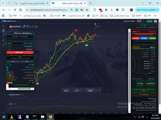Open the chart type toolbar icon
161x120 pixels.
pyautogui.click(x=24, y=27)
